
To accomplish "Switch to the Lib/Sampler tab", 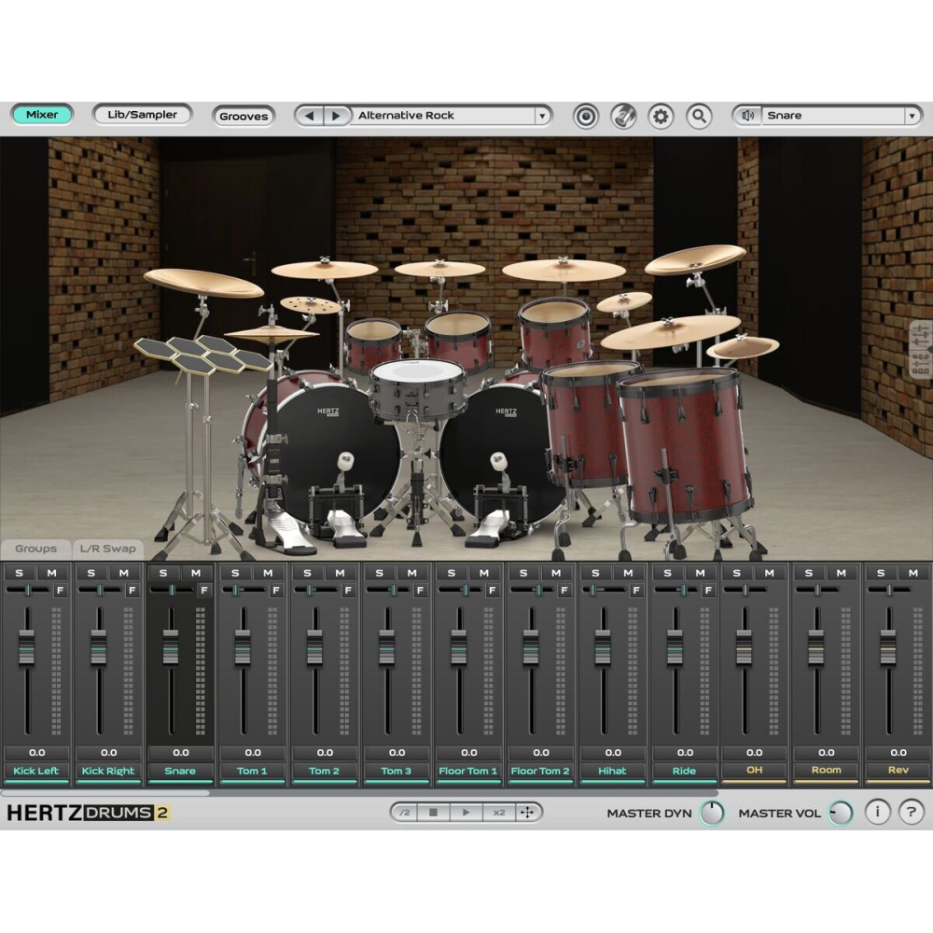I will 142,115.
